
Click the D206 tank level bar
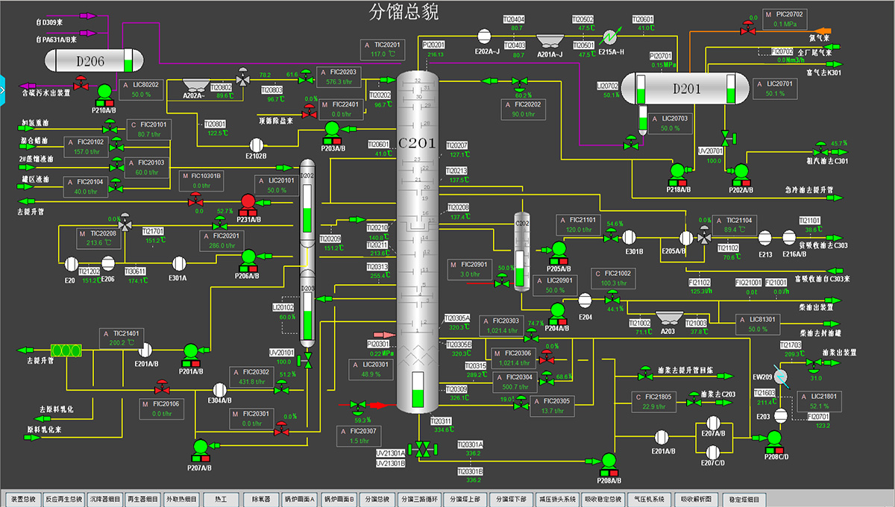pyautogui.click(x=128, y=61)
